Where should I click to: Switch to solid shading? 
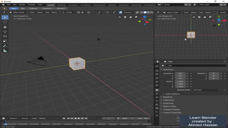[x=145, y=12]
